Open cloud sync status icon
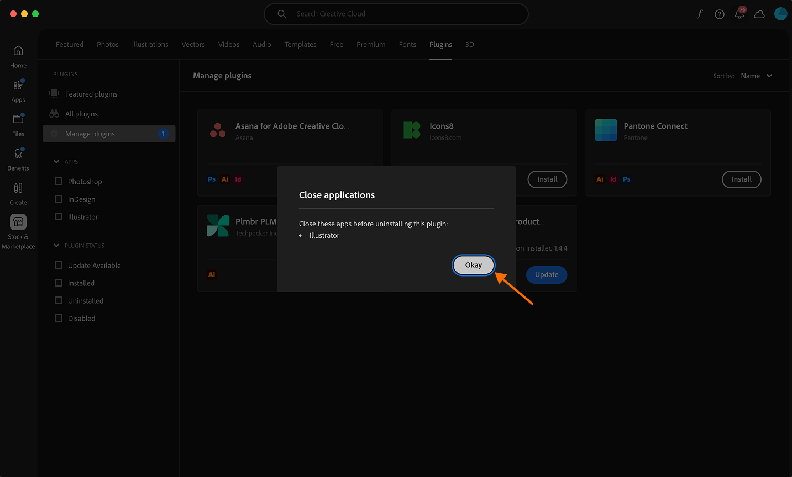 759,14
